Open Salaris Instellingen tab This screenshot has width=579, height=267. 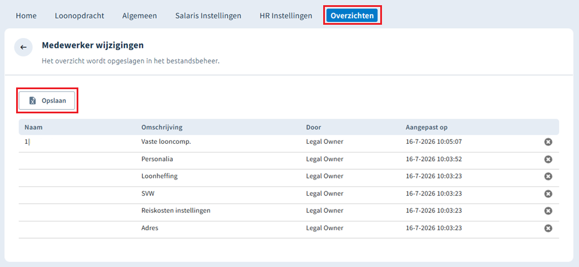click(208, 16)
